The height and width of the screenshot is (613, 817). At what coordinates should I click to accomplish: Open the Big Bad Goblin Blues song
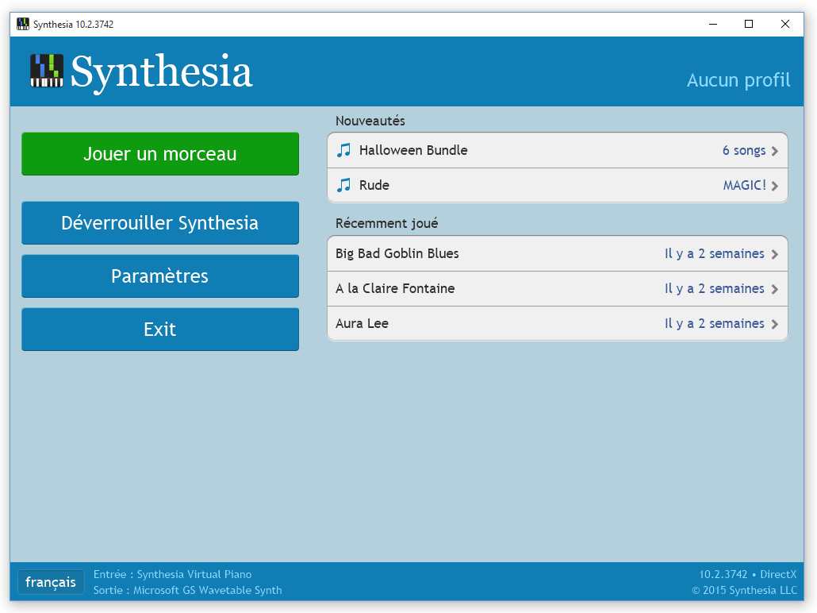coord(397,253)
